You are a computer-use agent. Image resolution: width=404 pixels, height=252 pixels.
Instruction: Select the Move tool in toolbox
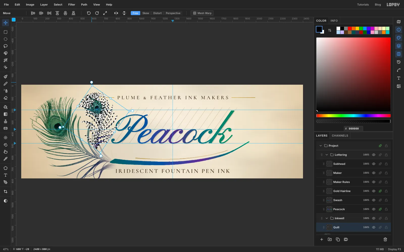pyautogui.click(x=6, y=23)
